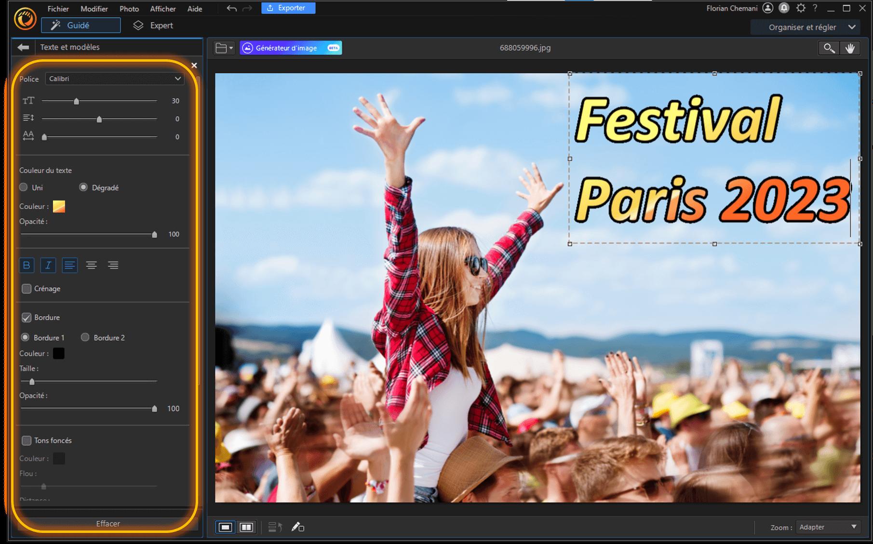Click the Exporter button

[x=288, y=8]
